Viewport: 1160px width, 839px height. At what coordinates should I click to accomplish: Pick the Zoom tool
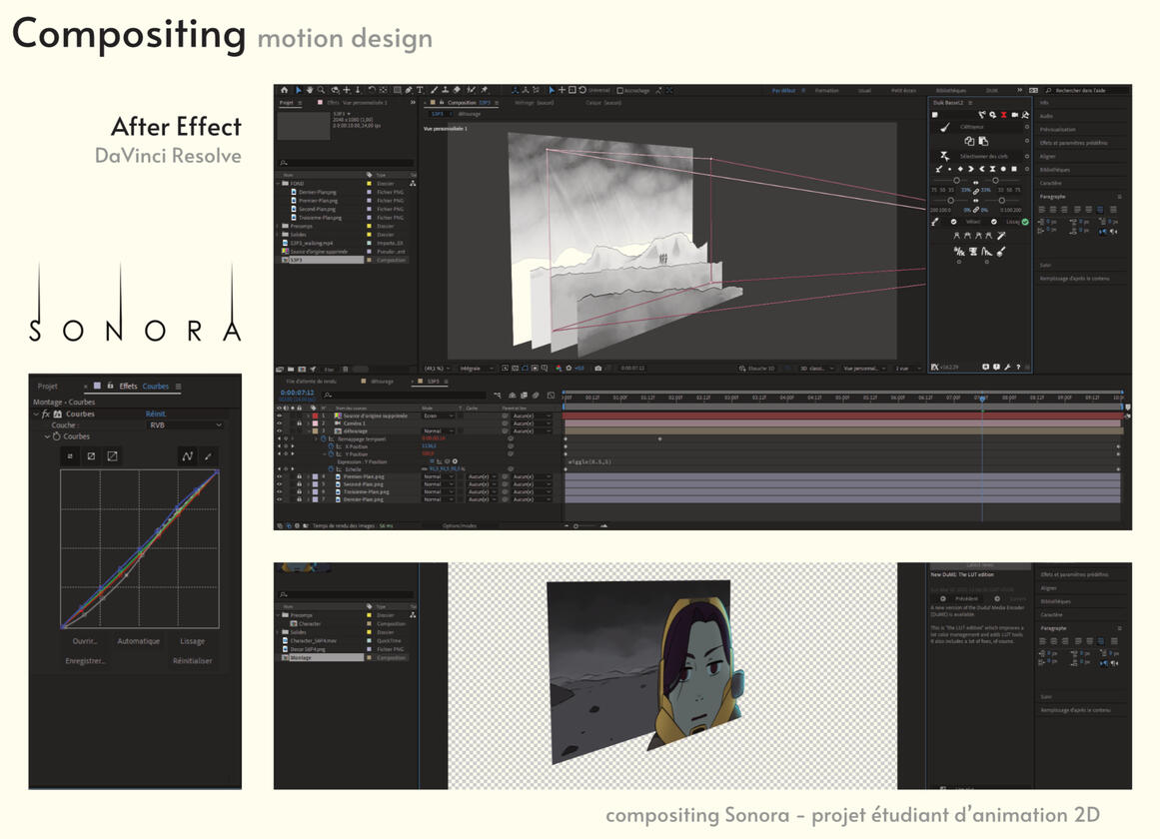320,90
